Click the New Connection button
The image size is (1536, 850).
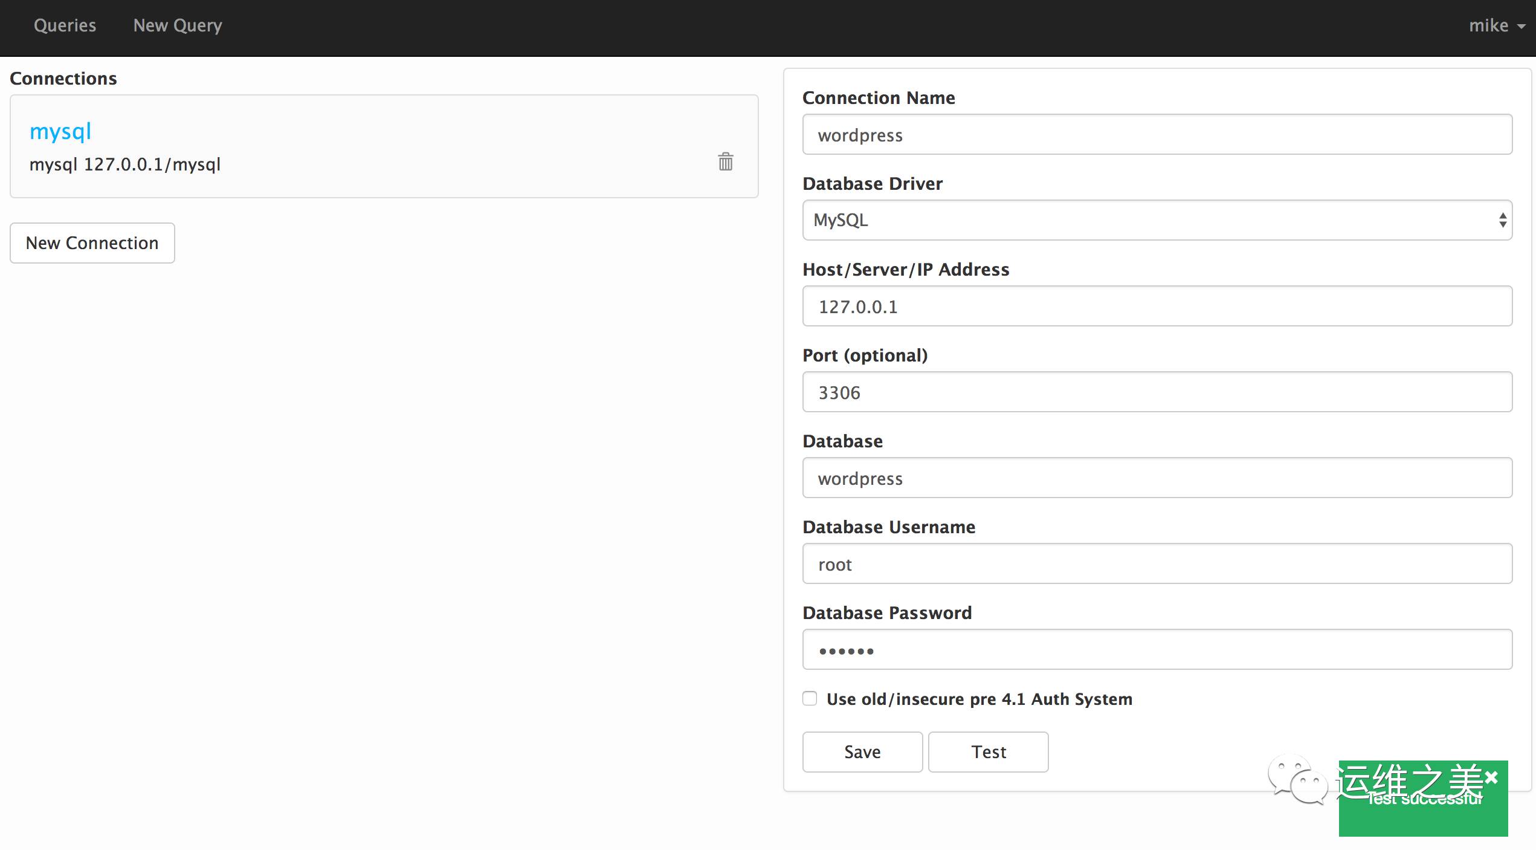(x=92, y=243)
